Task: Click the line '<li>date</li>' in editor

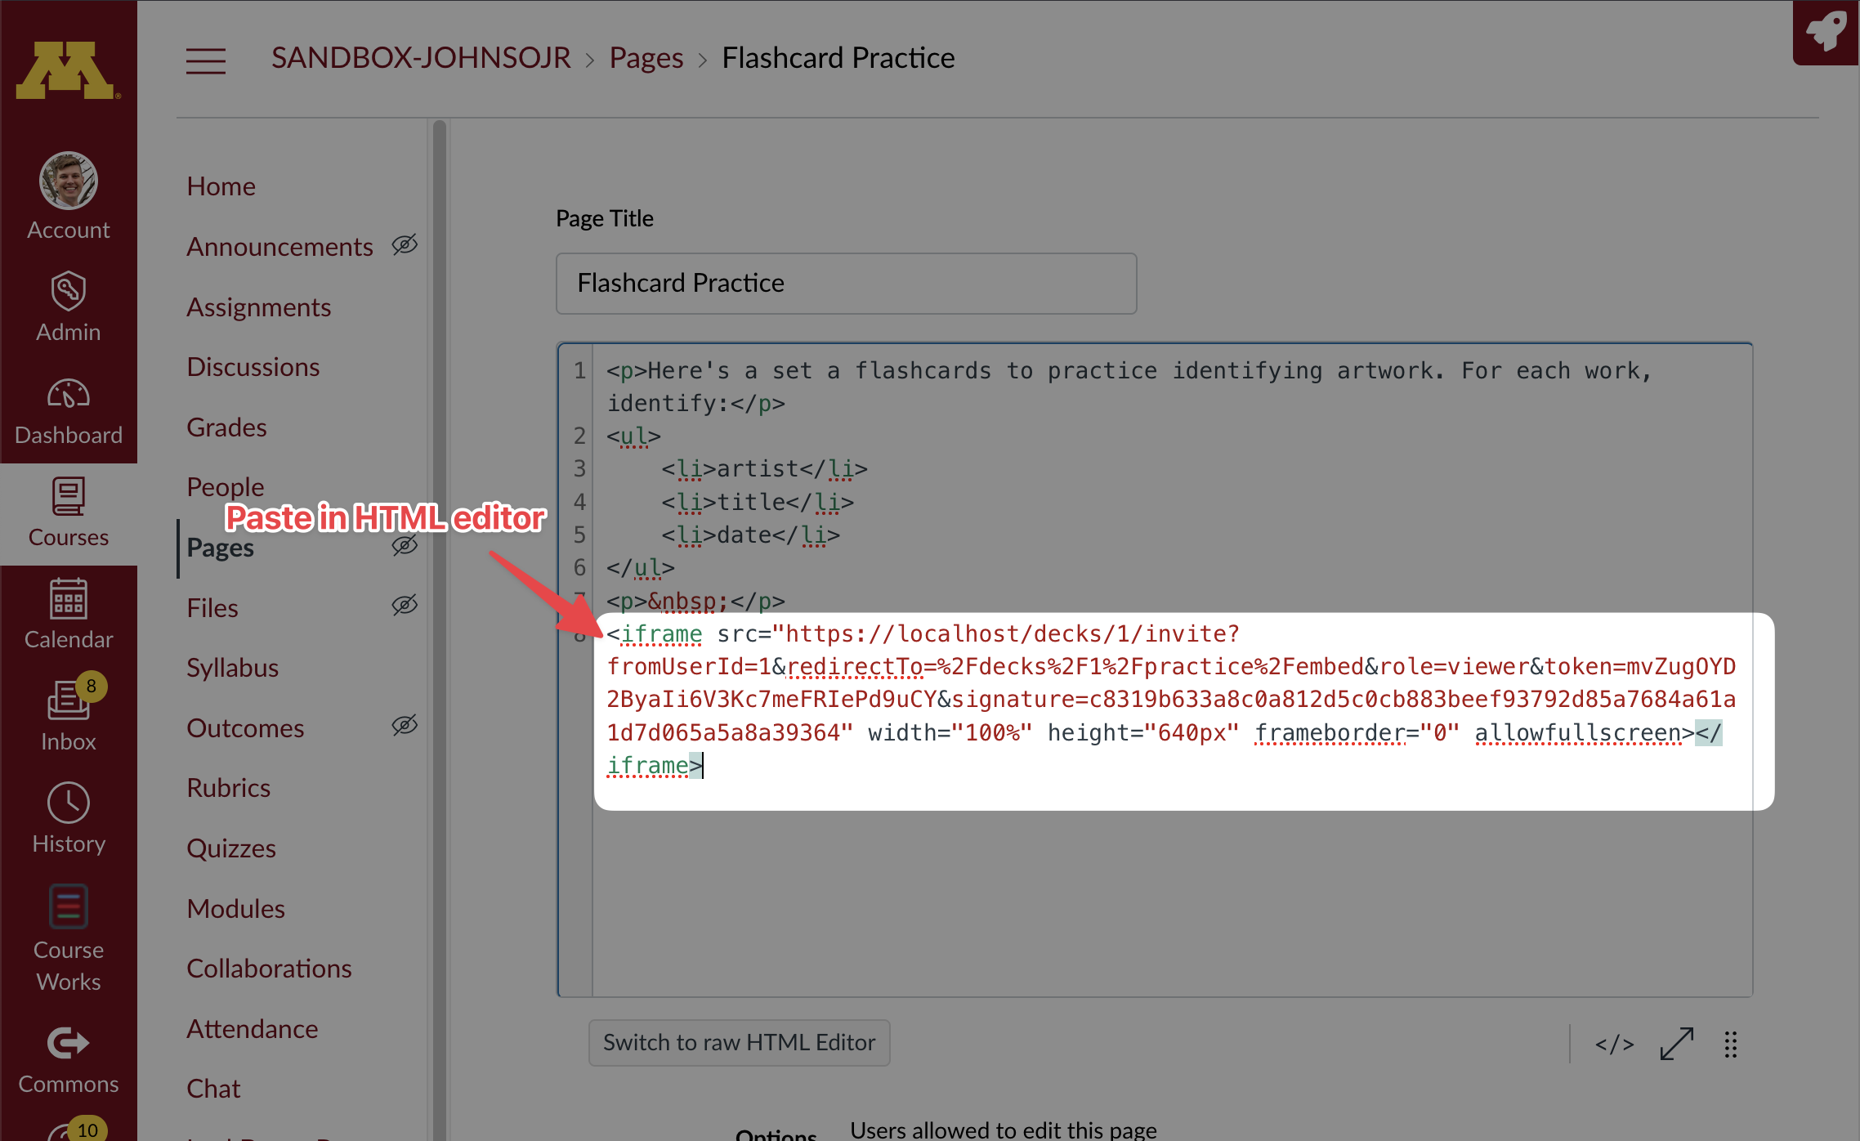Action: click(750, 535)
